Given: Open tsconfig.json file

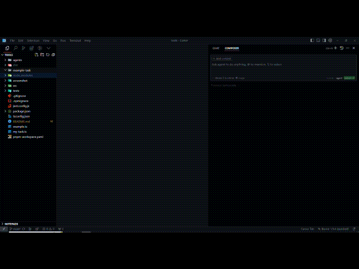Looking at the screenshot, I should (28, 116).
